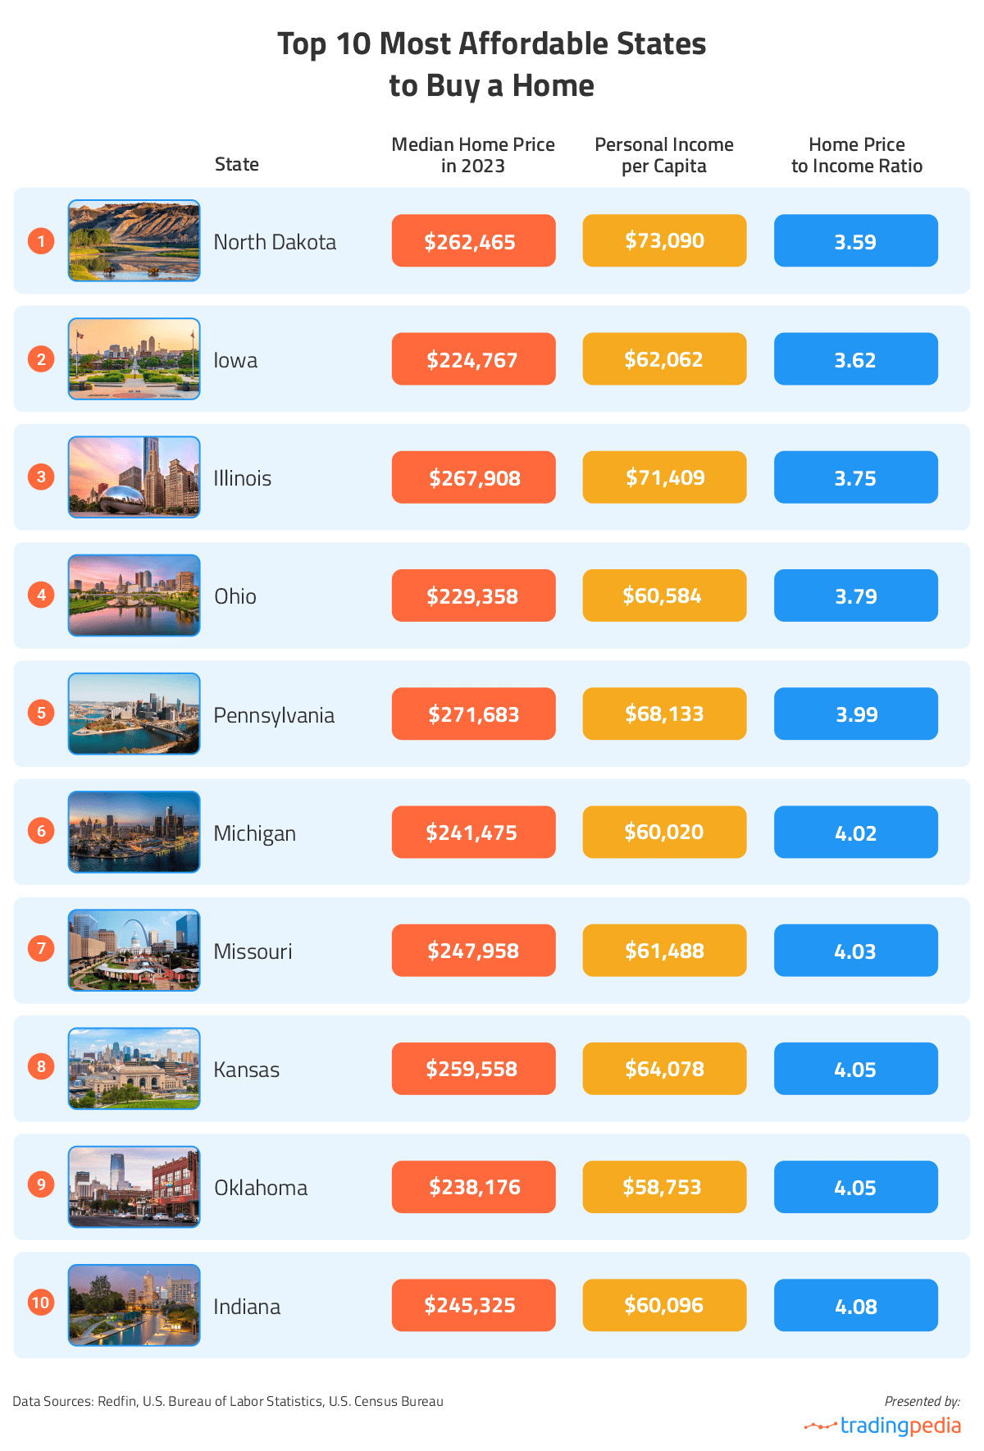Click the rank 10 number badge
The width and height of the screenshot is (984, 1451).
tap(40, 1303)
